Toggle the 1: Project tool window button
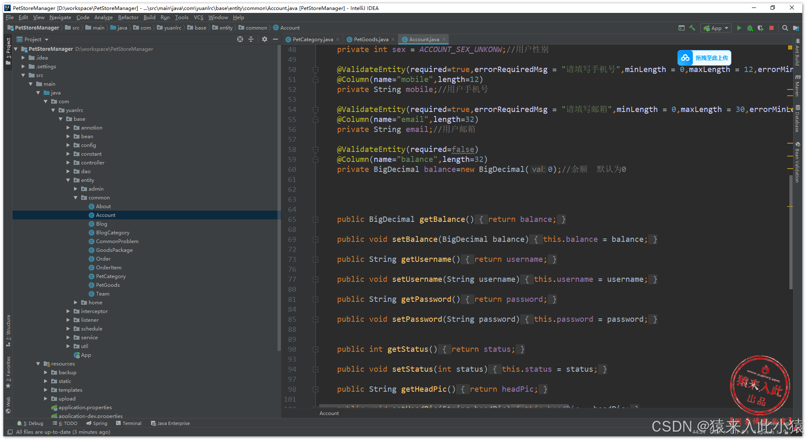 pos(8,51)
